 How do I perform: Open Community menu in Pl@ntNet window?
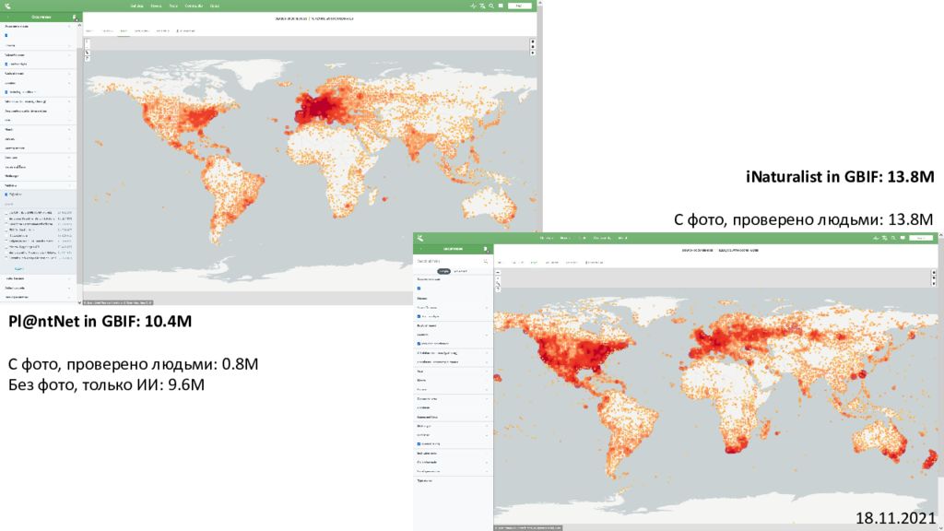tap(194, 6)
